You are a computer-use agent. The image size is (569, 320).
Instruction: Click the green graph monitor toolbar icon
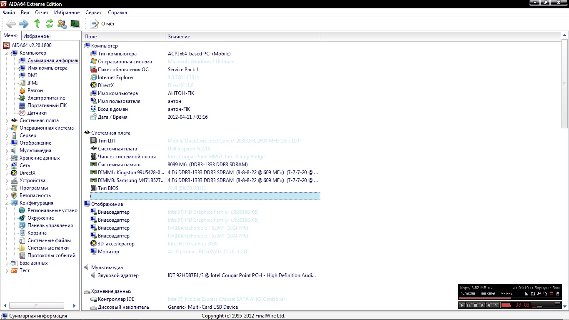75,24
